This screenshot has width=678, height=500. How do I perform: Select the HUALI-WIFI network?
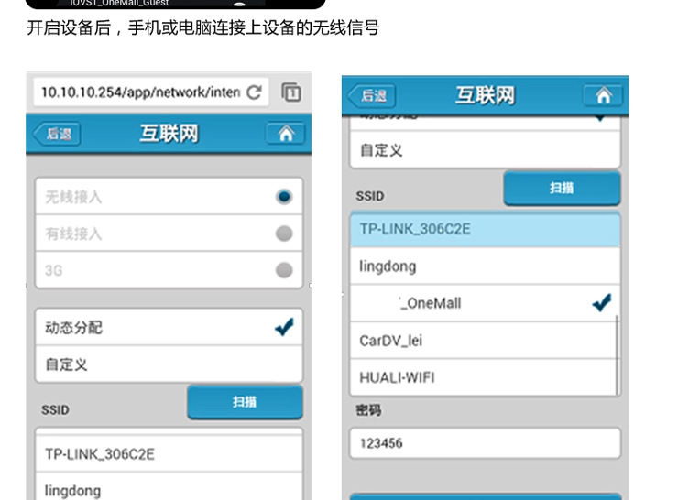pyautogui.click(x=483, y=377)
